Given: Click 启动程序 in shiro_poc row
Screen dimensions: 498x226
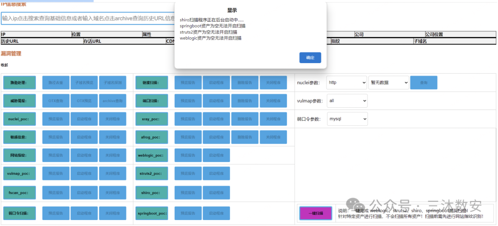Looking at the screenshot, I should [216, 193].
